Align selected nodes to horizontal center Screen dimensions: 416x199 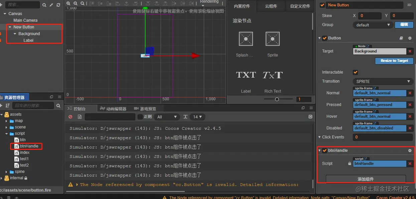126,3
